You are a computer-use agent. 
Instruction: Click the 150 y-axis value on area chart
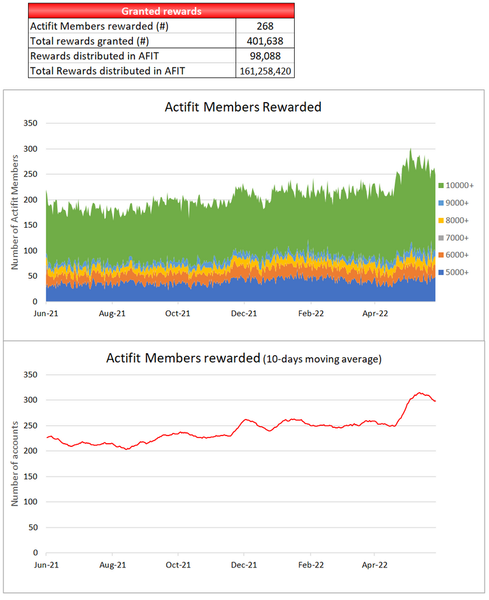coord(31,225)
